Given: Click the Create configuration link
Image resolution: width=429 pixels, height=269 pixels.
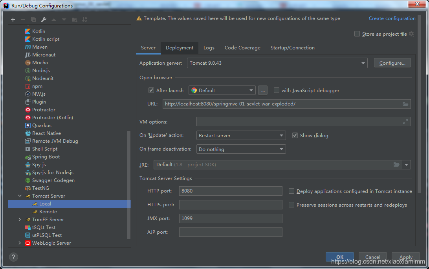Looking at the screenshot, I should [x=392, y=18].
